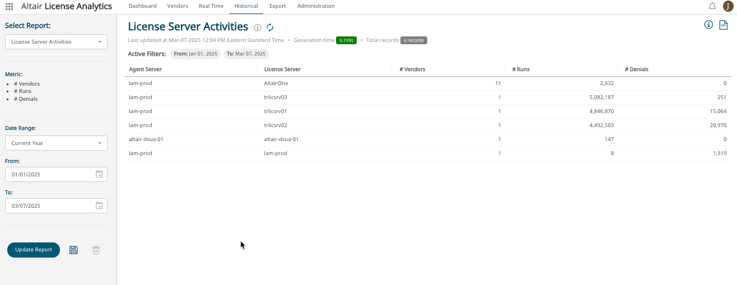Viewport: 737px width, 285px height.
Task: Open the app launcher grid icon
Action: point(10,6)
